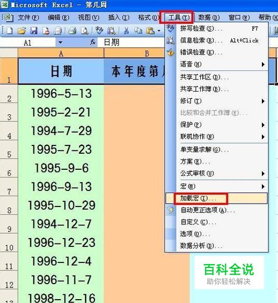Select 数据分析(D) menu entry
278x303 pixels.
coord(217,246)
